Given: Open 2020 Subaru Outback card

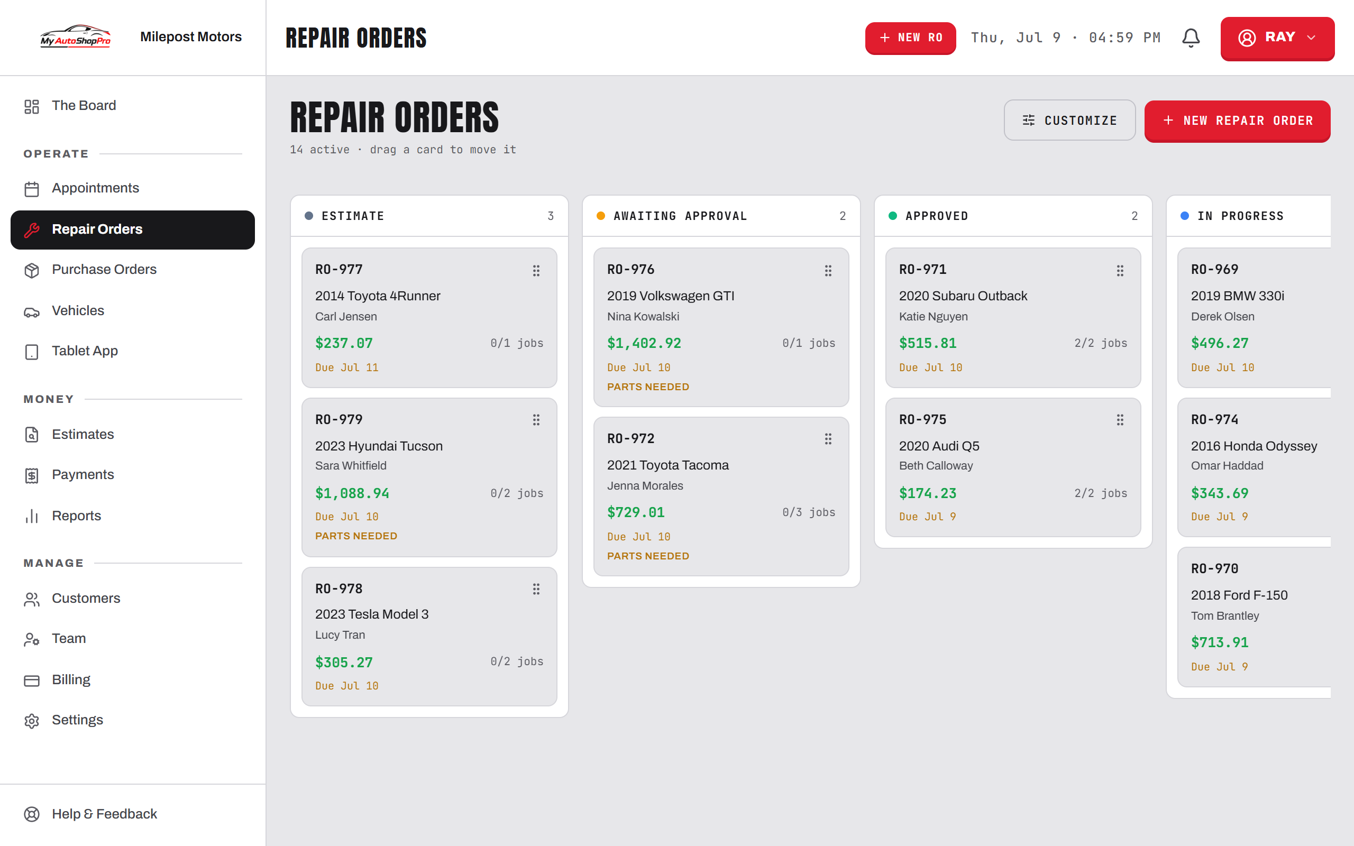Looking at the screenshot, I should [x=1013, y=318].
